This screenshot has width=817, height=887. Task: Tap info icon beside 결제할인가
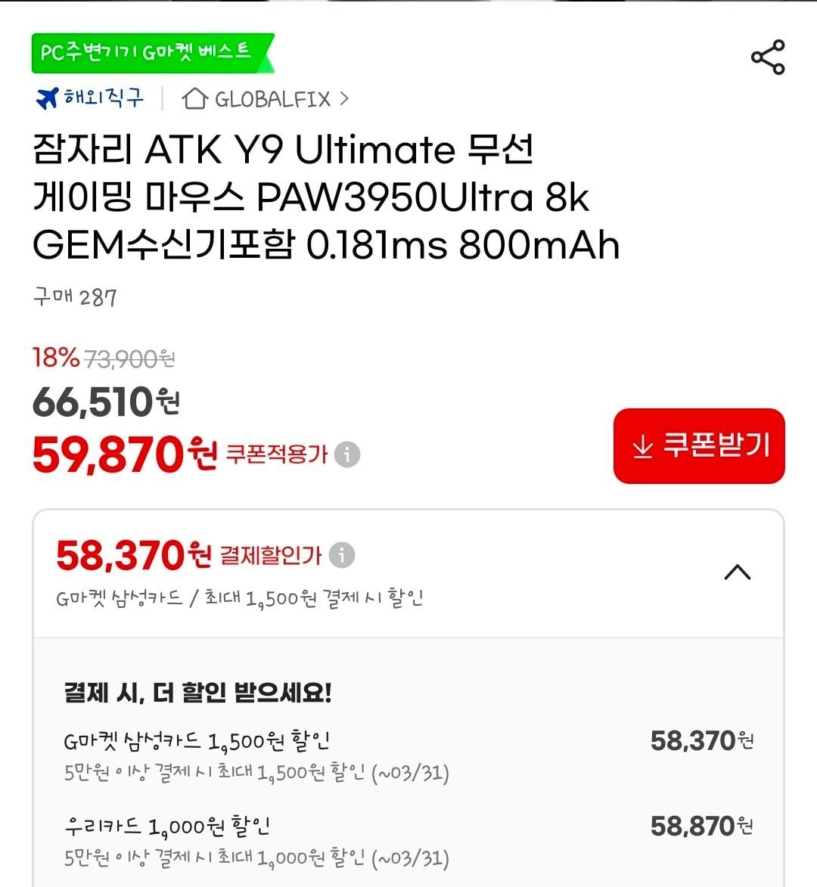coord(342,555)
